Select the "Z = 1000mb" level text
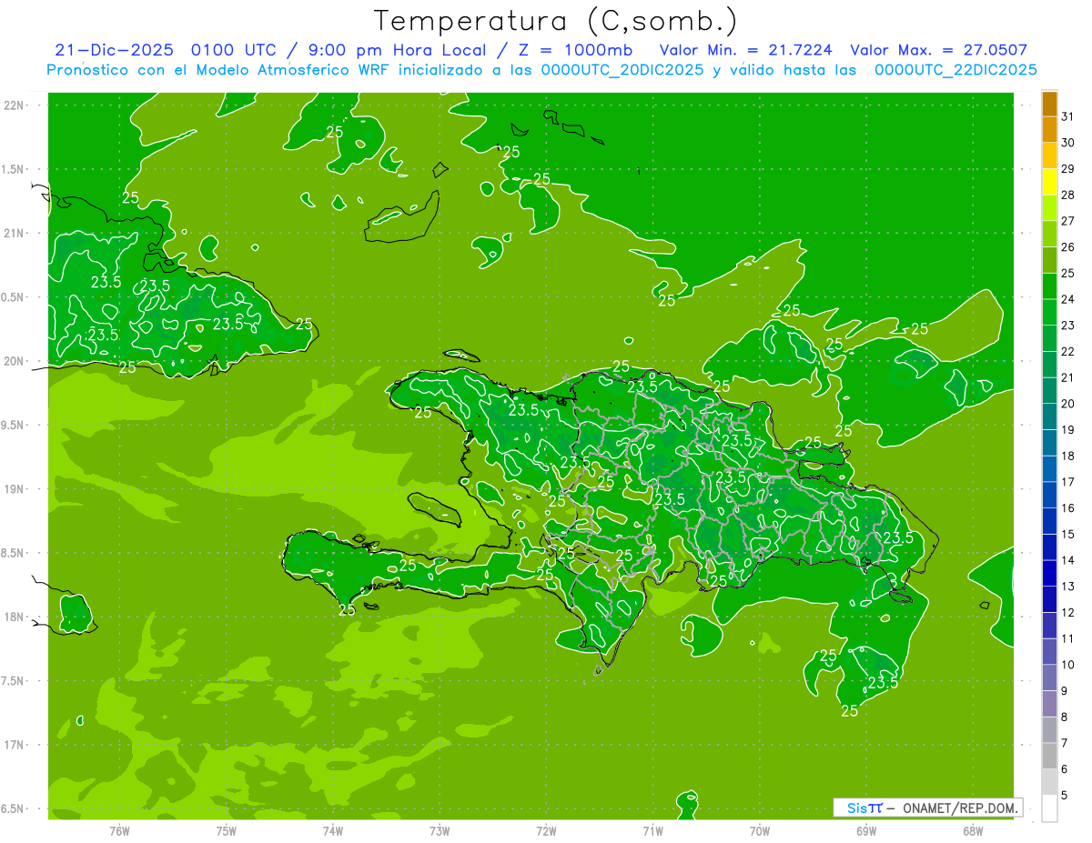 [x=576, y=50]
